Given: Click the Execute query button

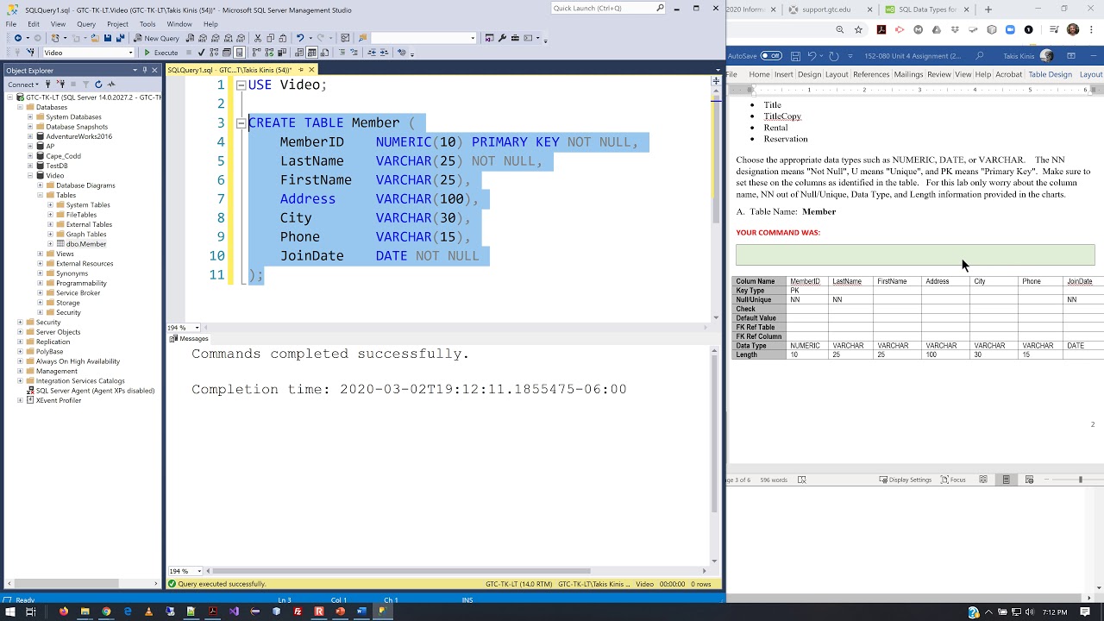Looking at the screenshot, I should point(160,53).
